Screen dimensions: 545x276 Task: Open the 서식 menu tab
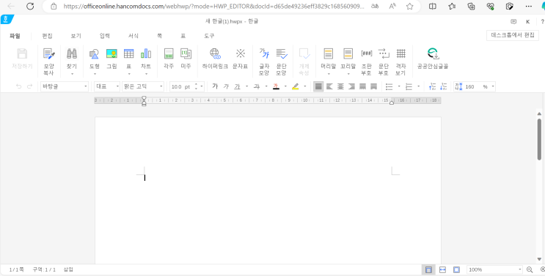point(133,36)
